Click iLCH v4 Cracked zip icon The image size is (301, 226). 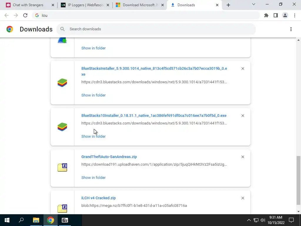coord(62,209)
